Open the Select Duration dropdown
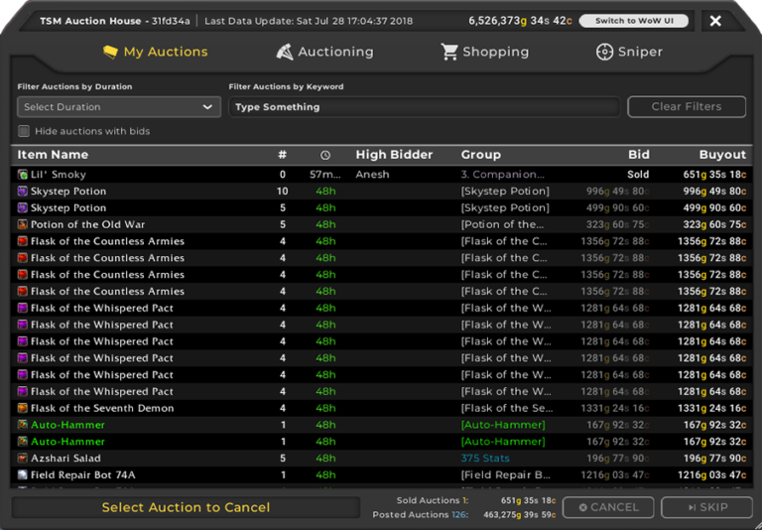The image size is (762, 530). (x=119, y=107)
